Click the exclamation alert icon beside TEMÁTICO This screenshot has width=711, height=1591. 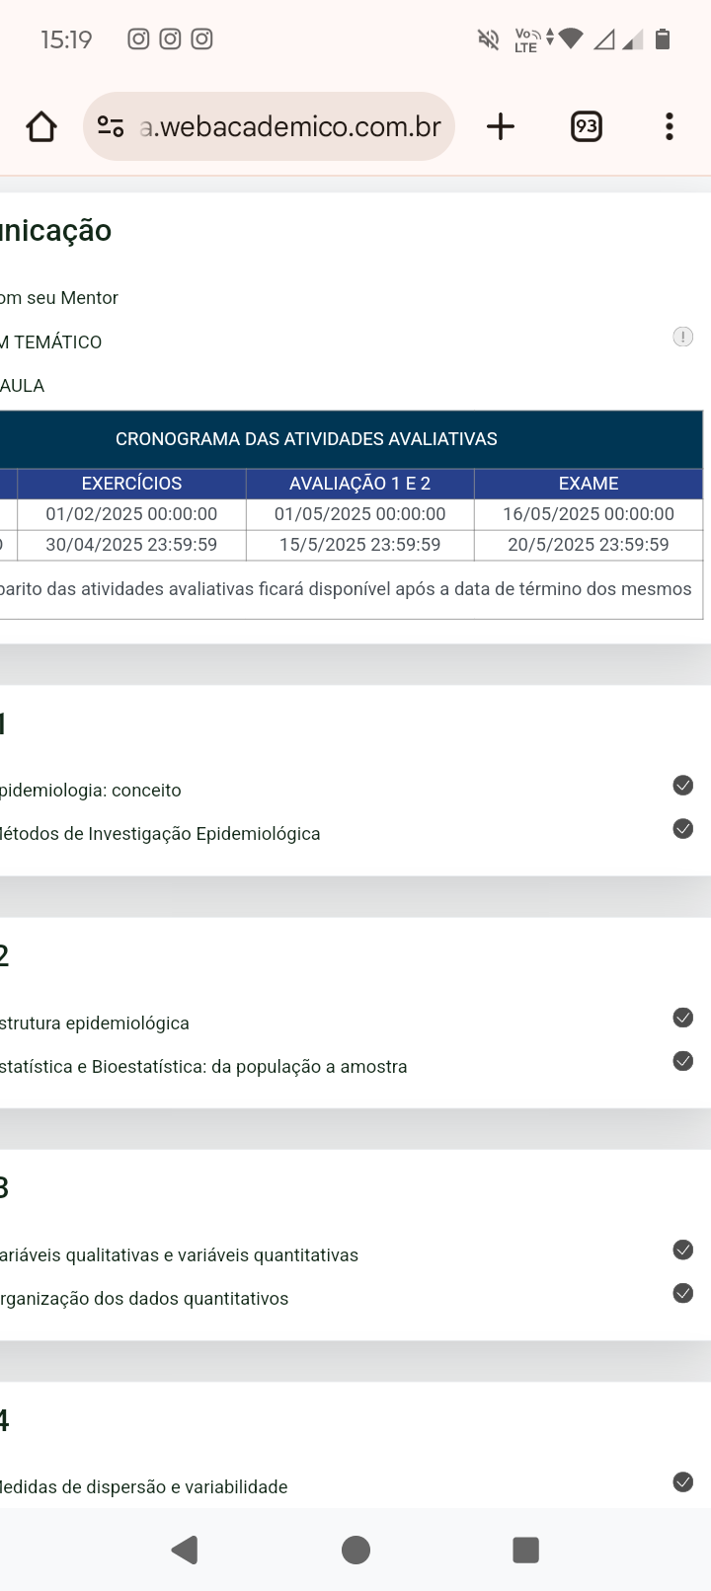(683, 337)
